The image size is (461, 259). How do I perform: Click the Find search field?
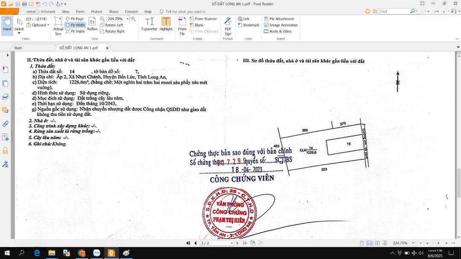394,12
